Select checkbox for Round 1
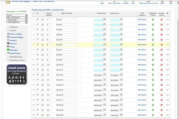The width and height of the screenshot is (179, 119). point(38,20)
